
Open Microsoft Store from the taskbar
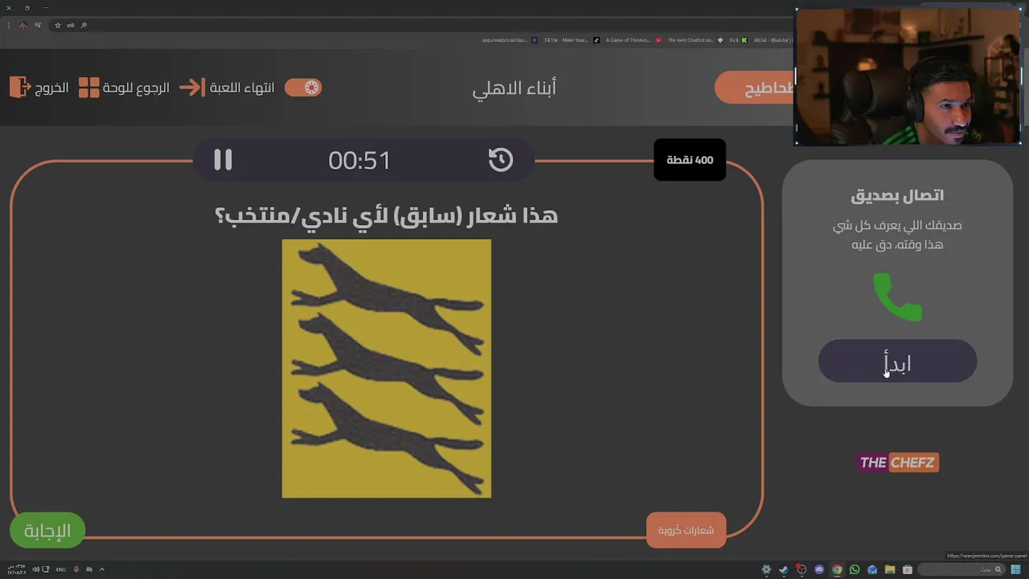907,569
